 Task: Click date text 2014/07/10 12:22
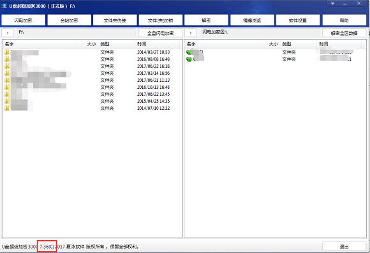click(153, 108)
